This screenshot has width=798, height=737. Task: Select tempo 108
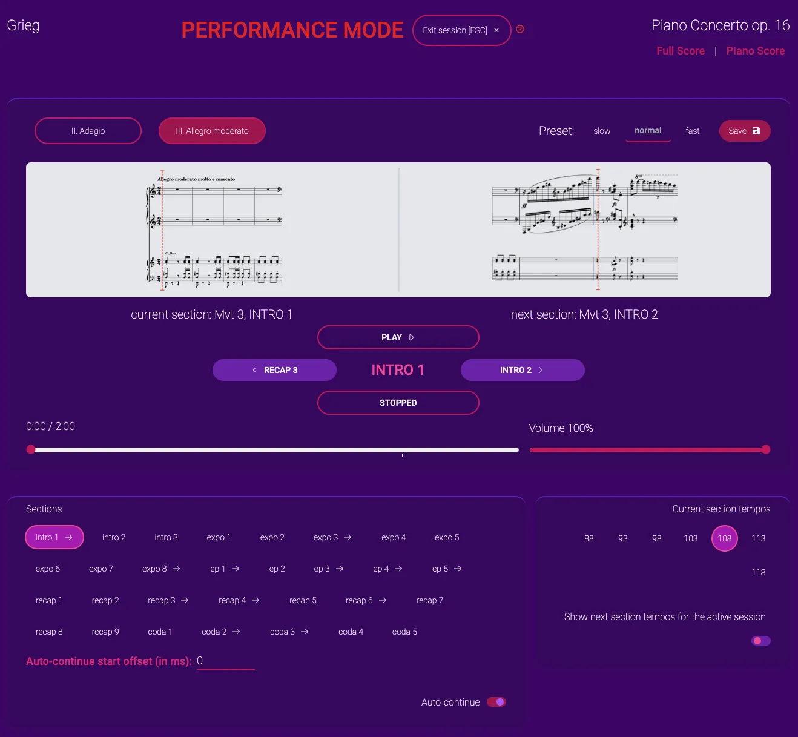click(x=725, y=538)
